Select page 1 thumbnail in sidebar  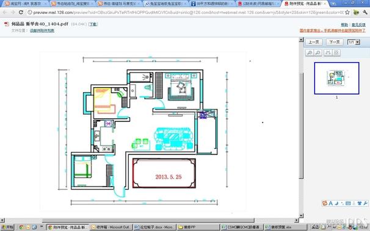pyautogui.click(x=337, y=78)
